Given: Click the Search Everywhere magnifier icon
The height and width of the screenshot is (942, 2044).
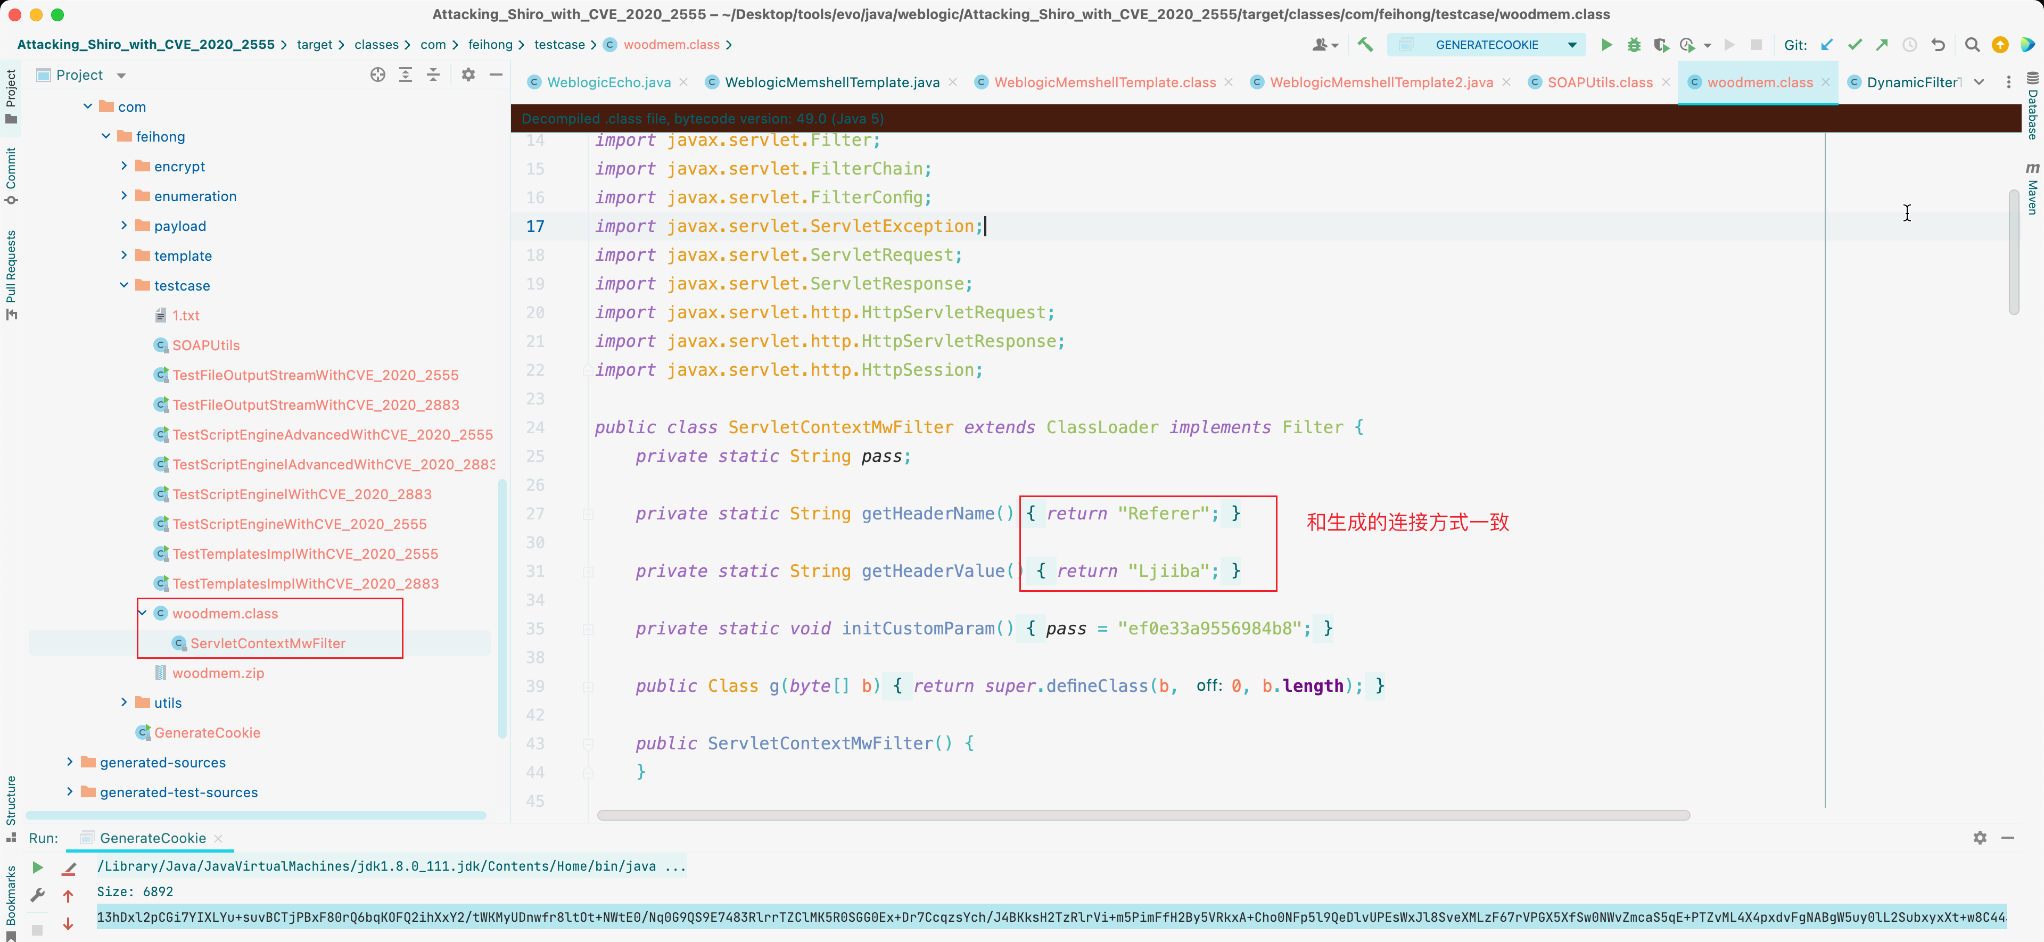Looking at the screenshot, I should [1972, 45].
